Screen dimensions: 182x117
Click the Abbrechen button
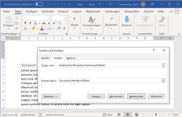point(156,97)
